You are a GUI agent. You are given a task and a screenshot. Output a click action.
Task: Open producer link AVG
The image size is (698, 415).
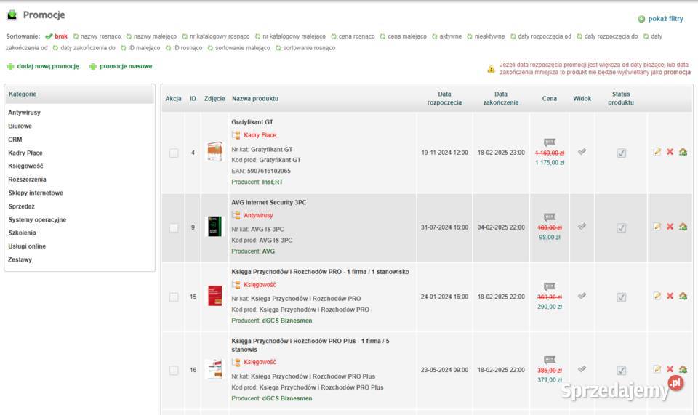pyautogui.click(x=268, y=251)
